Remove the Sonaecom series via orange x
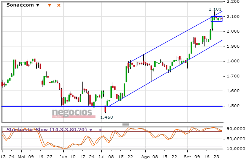Image resolution: width=249 pixels, height=161 pixels. click(59, 5)
